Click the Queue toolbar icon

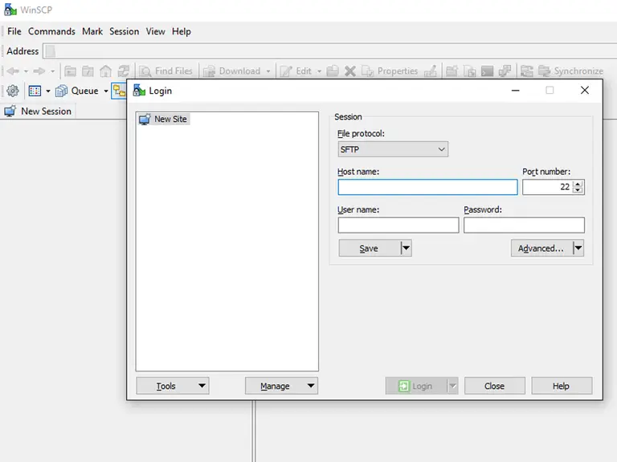click(x=62, y=91)
